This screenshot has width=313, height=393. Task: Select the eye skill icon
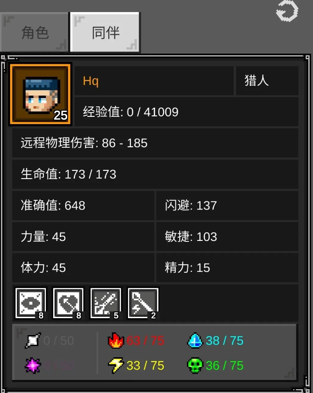pyautogui.click(x=30, y=303)
